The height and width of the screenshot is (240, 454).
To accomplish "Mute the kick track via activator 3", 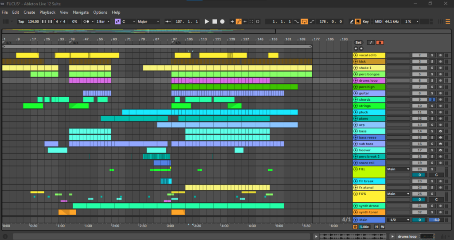I will coord(419,62).
